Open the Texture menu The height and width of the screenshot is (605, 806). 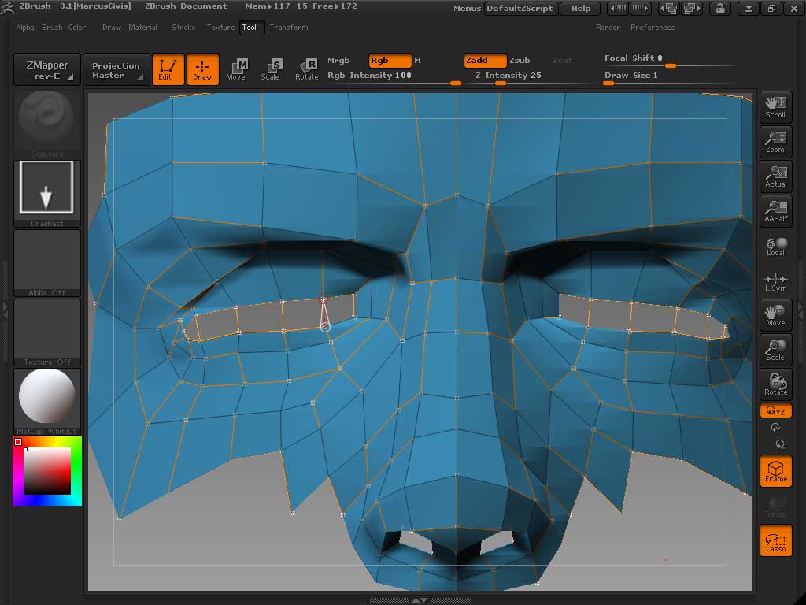[x=220, y=28]
